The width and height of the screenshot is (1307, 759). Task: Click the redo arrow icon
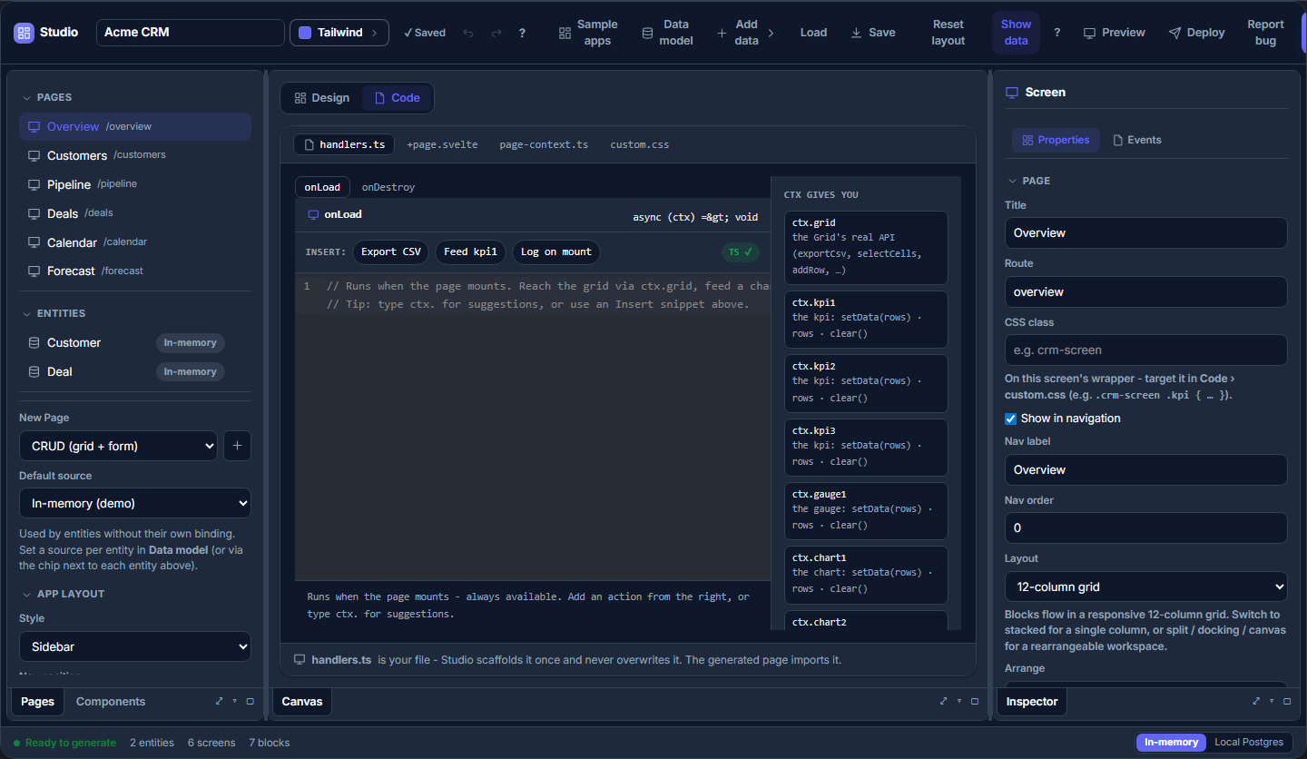pos(496,33)
